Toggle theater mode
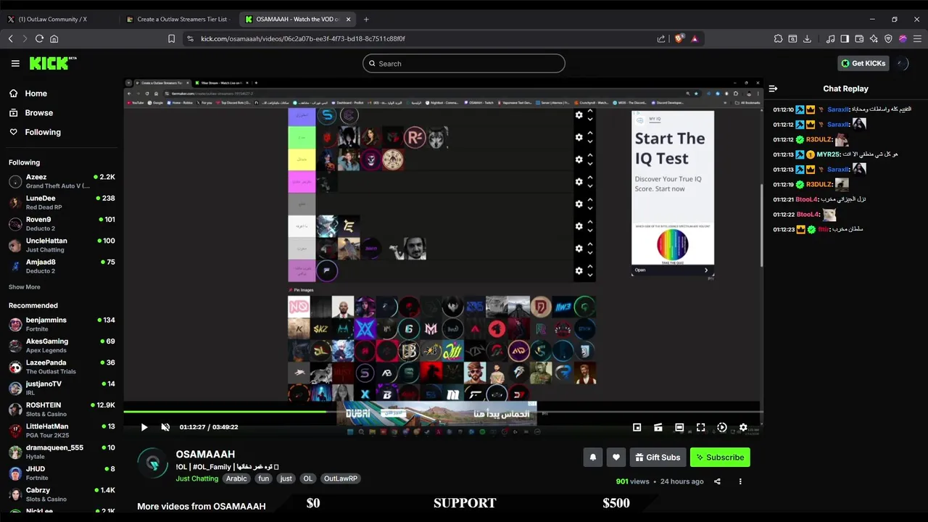The image size is (928, 522). click(x=679, y=428)
